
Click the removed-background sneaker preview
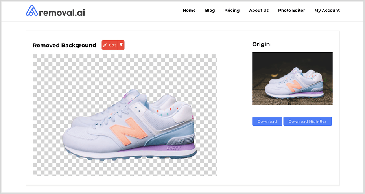[x=125, y=115]
